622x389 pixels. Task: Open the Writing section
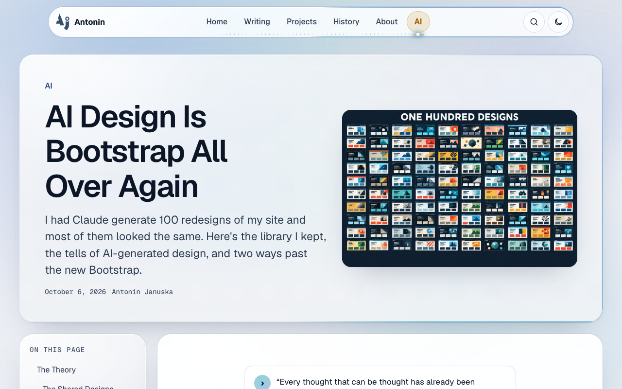tap(257, 22)
